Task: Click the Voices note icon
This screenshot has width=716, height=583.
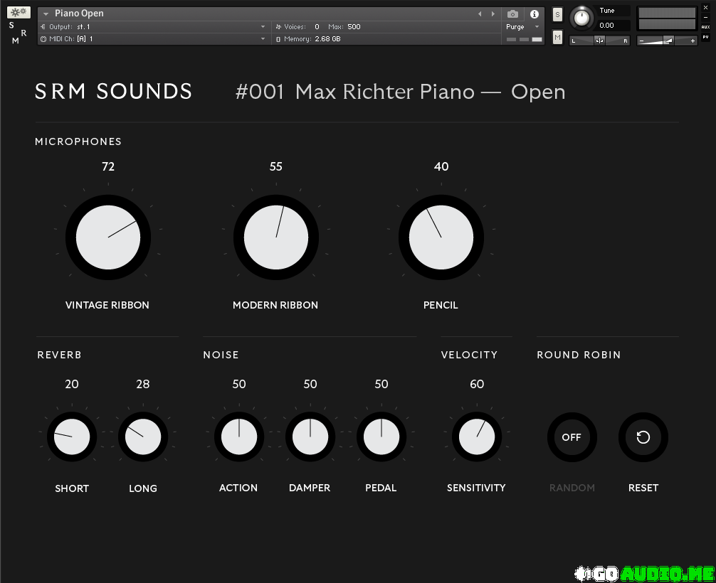Action: point(278,27)
